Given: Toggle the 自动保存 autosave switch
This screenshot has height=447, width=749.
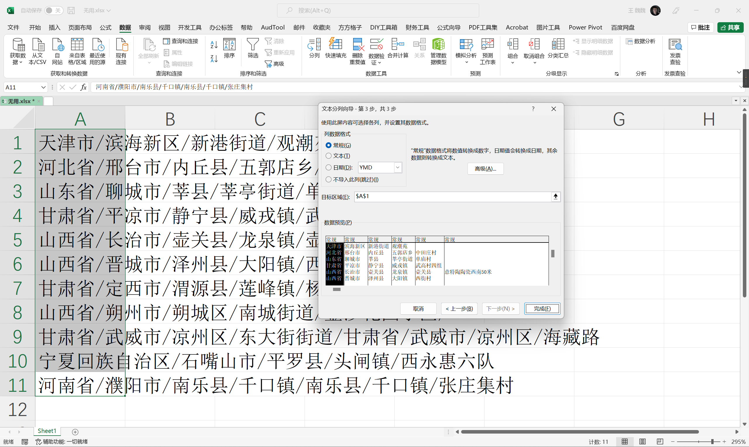Looking at the screenshot, I should pyautogui.click(x=54, y=11).
